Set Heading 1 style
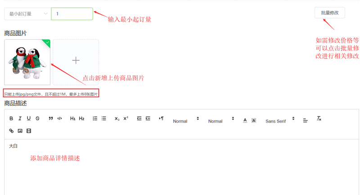The image size is (360, 195). (73, 118)
